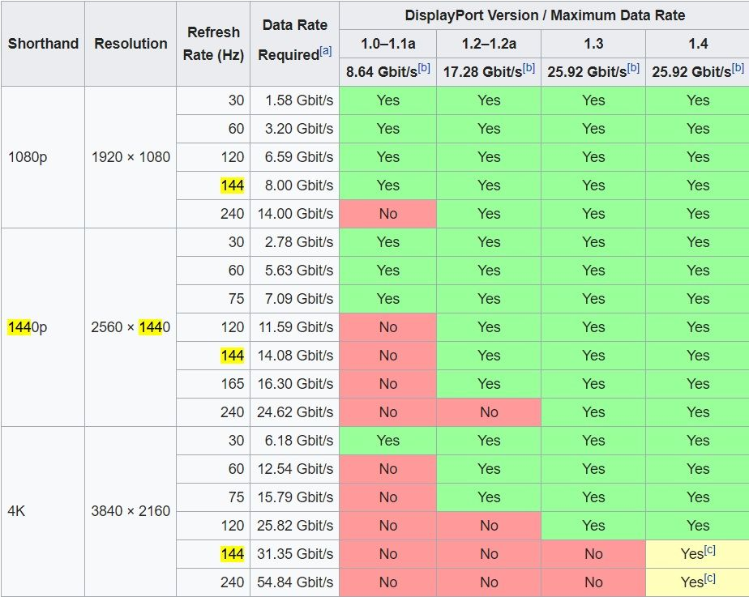This screenshot has width=749, height=597.
Task: Click the 31.35 Gbit/s data rate cell
Action: (x=295, y=554)
